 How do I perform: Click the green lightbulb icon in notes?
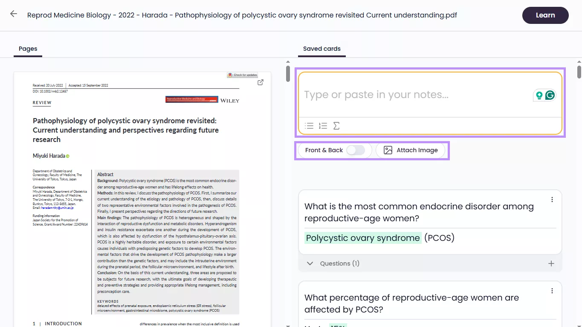(x=539, y=95)
